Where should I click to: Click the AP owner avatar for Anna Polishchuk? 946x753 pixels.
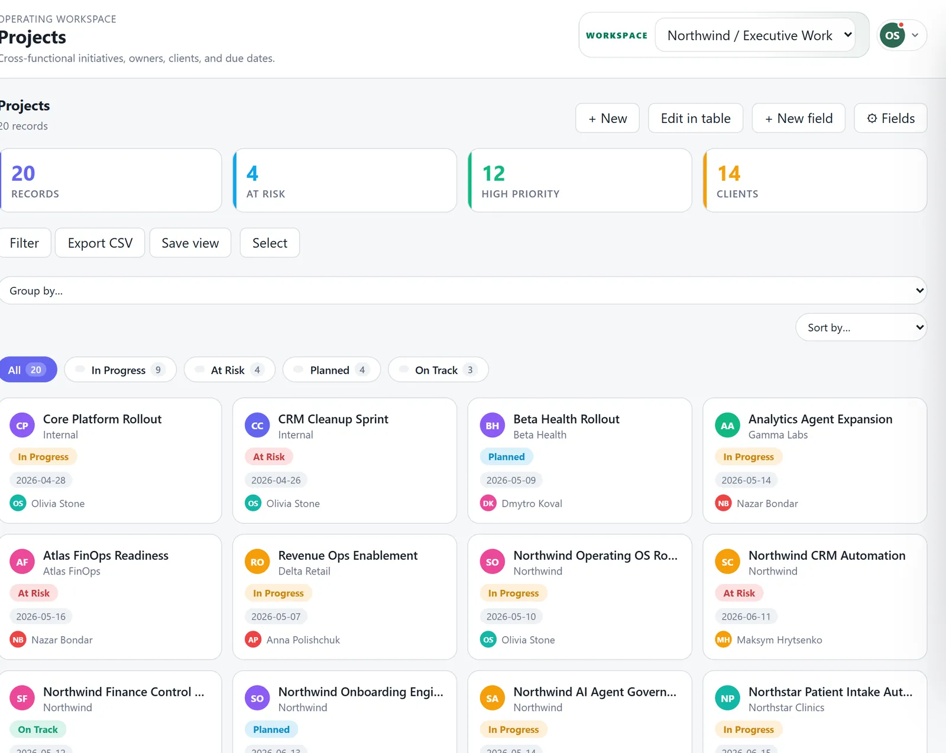[x=253, y=640]
